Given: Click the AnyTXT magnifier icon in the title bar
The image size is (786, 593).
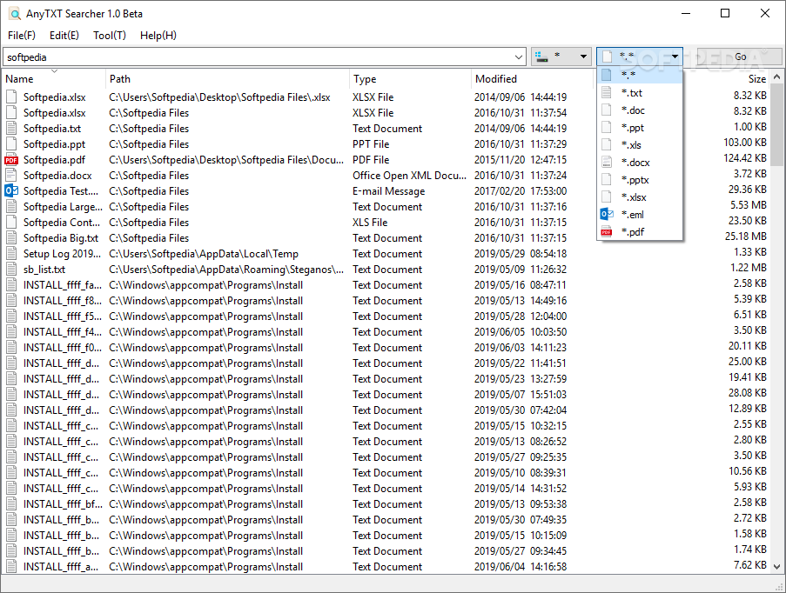Looking at the screenshot, I should 12,13.
